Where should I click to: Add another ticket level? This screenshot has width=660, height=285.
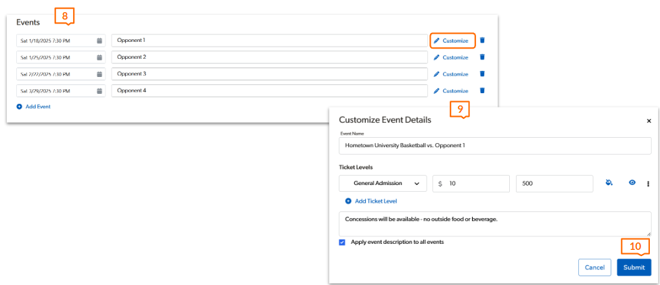371,201
